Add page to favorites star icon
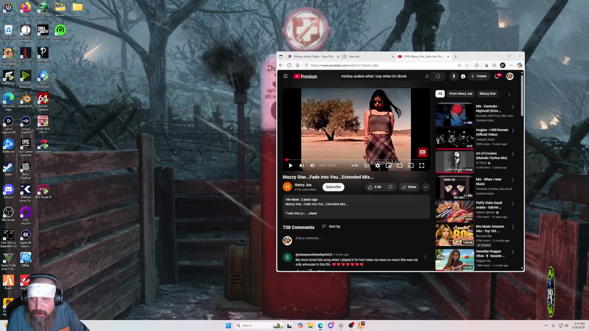 467,65
